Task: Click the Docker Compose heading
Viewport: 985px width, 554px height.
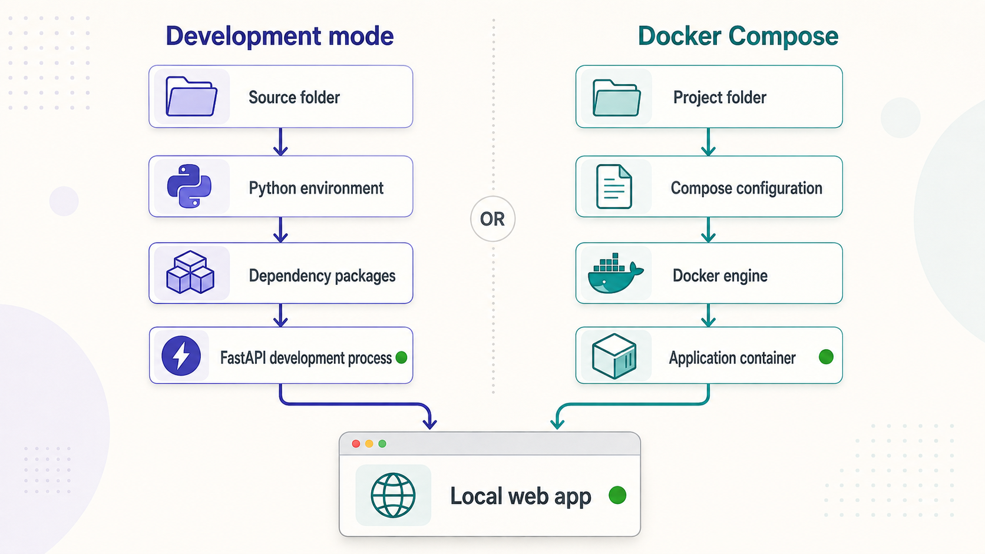Action: 738,37
